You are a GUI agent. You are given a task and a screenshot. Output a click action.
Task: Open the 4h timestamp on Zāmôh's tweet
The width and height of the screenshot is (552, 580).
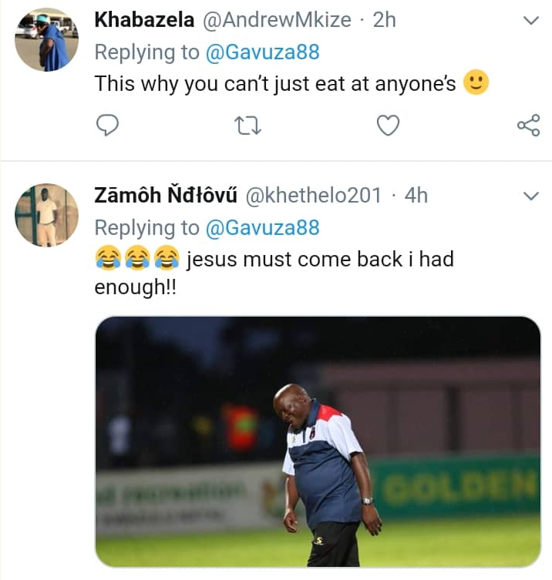click(x=416, y=196)
